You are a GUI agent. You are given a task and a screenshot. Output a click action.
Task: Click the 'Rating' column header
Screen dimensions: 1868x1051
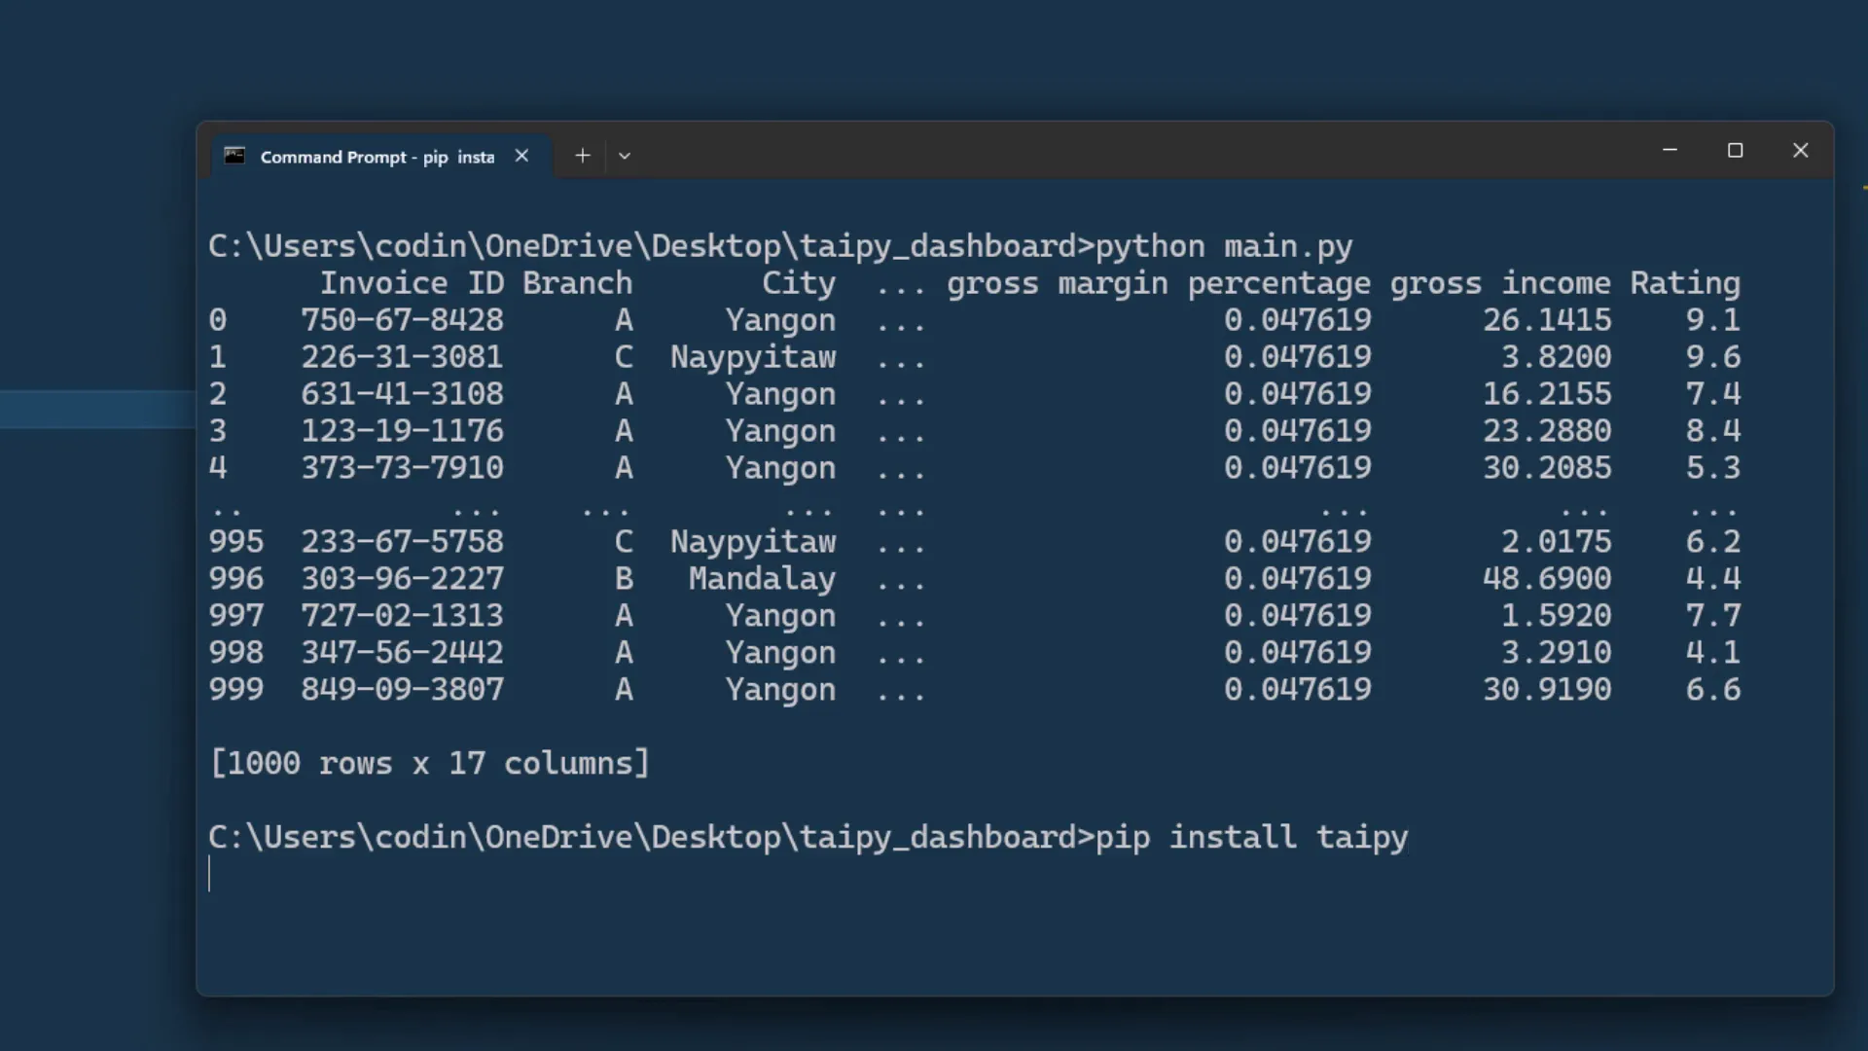(x=1684, y=283)
